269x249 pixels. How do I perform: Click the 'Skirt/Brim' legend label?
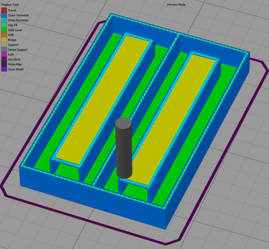point(14,60)
